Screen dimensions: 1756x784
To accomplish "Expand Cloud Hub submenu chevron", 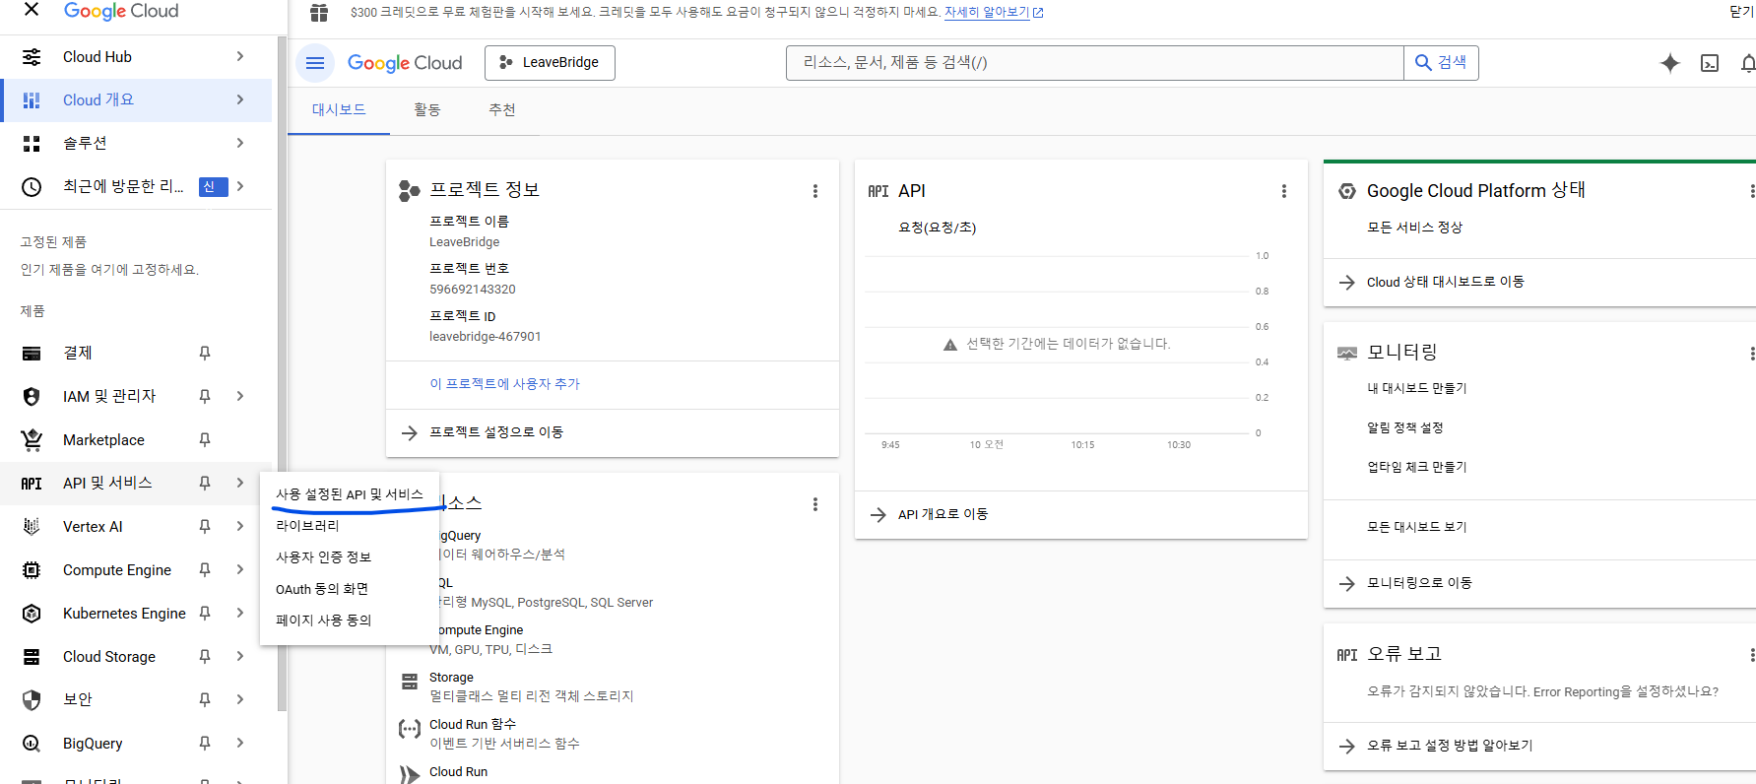I will (240, 57).
